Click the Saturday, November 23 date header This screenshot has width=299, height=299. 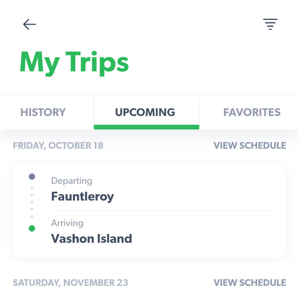[70, 283]
